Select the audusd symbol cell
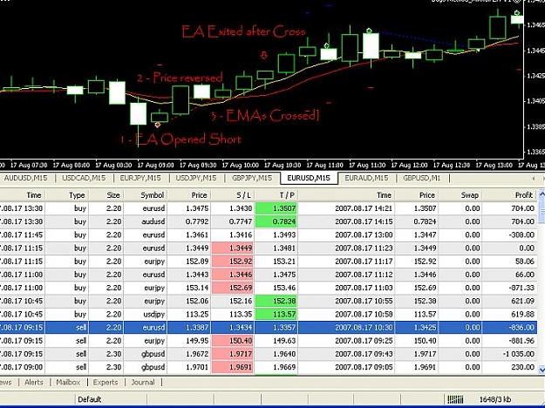Image resolution: width=545 pixels, height=408 pixels. tap(153, 221)
